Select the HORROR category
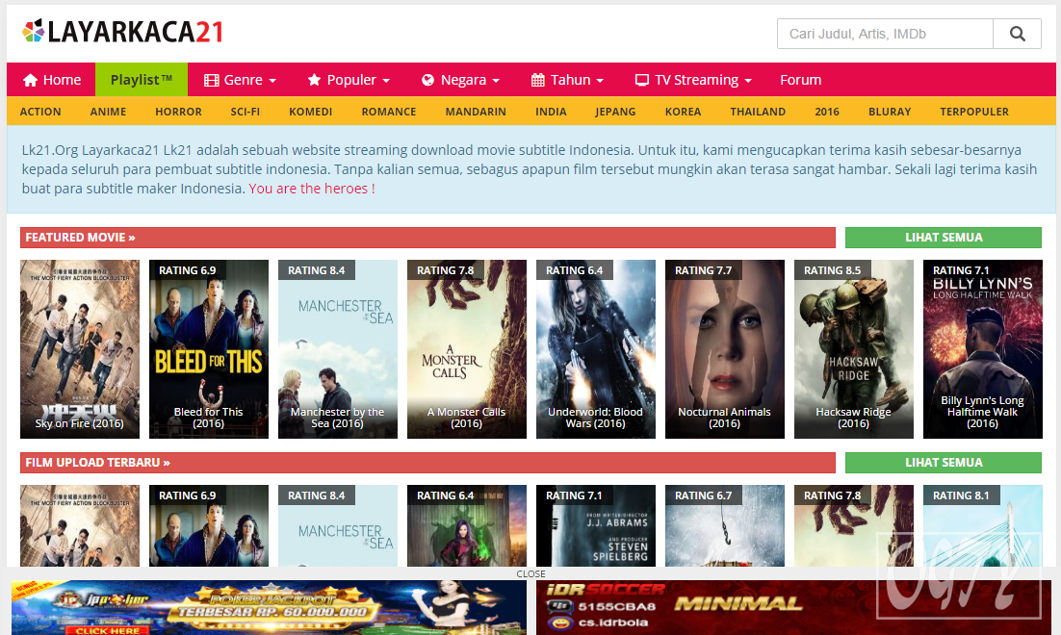Screen dimensions: 1061x635 pyautogui.click(x=179, y=112)
